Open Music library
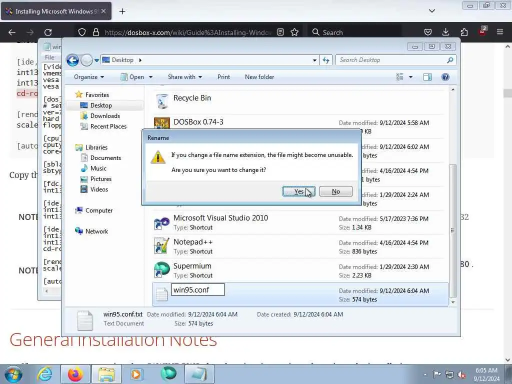512x384 pixels. point(98,168)
